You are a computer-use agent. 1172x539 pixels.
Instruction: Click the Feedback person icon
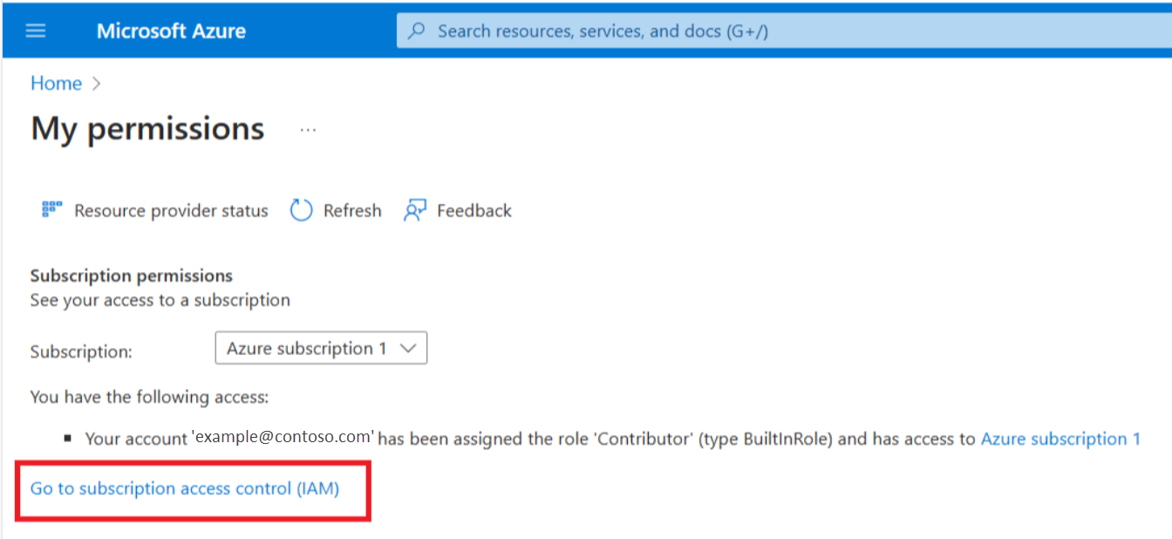coord(415,210)
